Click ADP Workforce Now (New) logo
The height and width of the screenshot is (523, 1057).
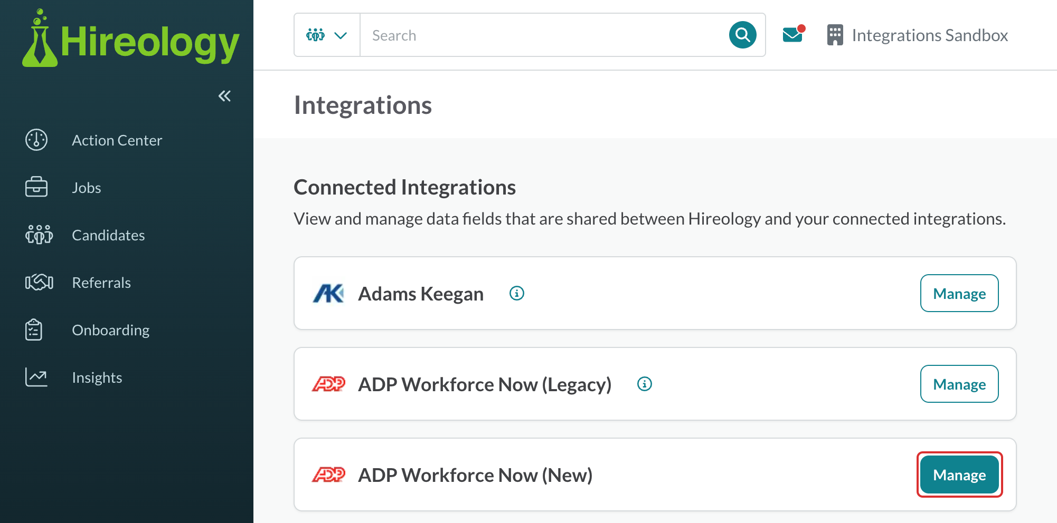pos(328,474)
